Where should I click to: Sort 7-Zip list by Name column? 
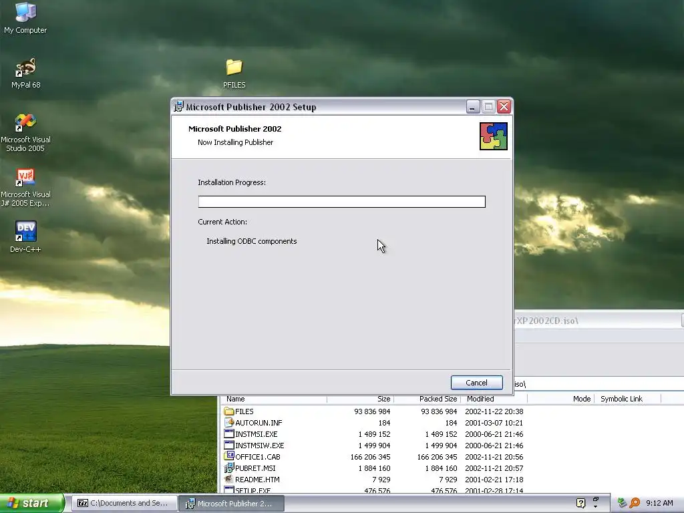[x=273, y=399]
